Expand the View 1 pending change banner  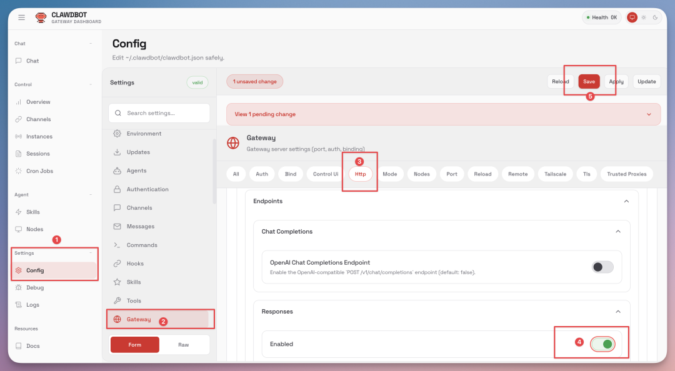click(x=649, y=114)
